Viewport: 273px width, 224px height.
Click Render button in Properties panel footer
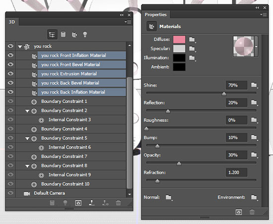(x=239, y=212)
